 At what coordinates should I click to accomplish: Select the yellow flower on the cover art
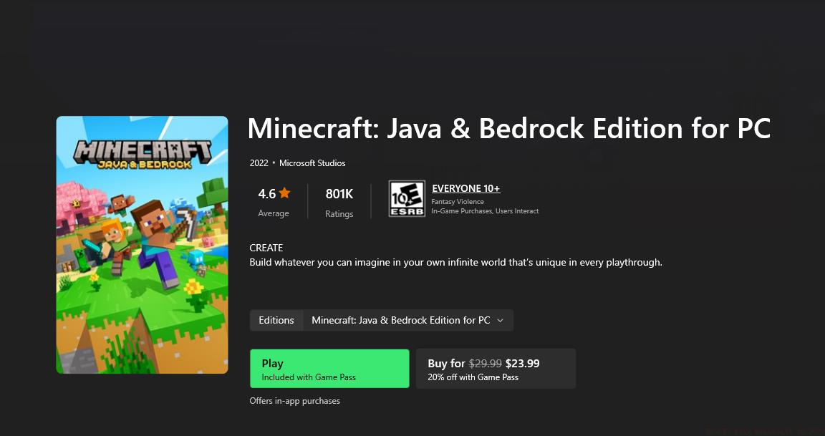[x=193, y=288]
